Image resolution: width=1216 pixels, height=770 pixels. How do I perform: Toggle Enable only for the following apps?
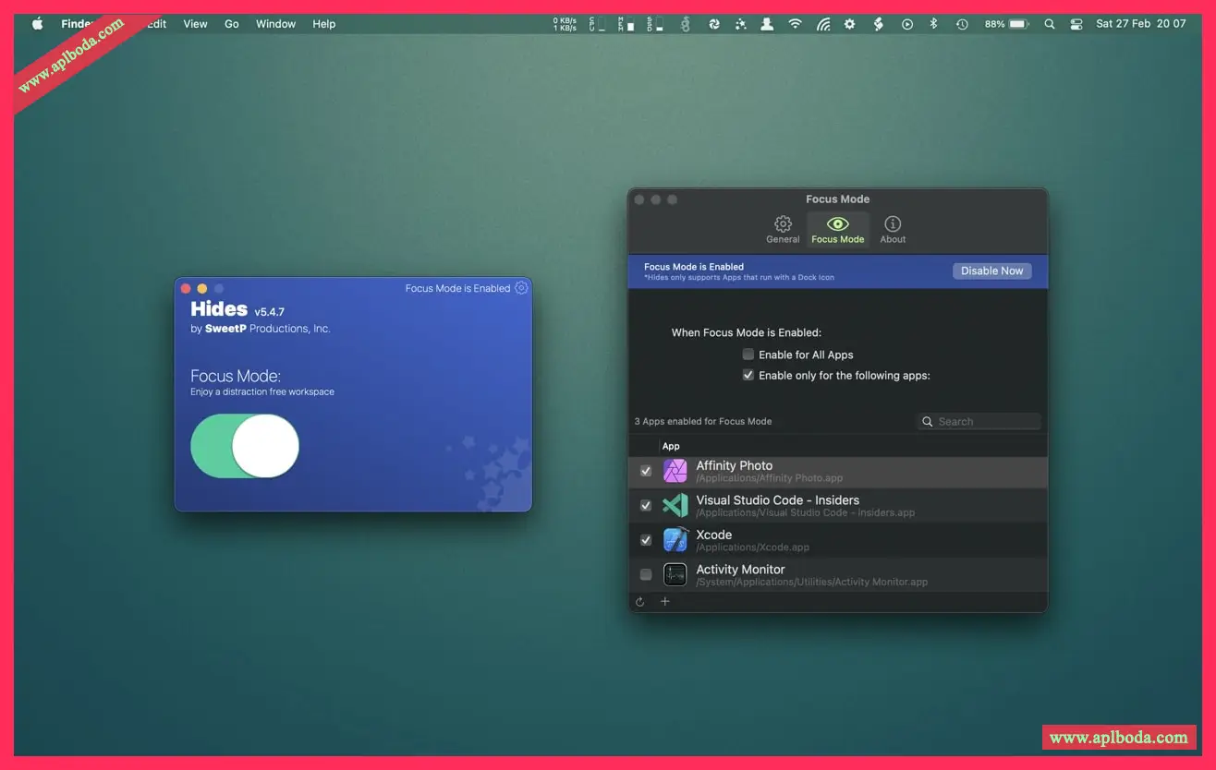[x=748, y=376]
